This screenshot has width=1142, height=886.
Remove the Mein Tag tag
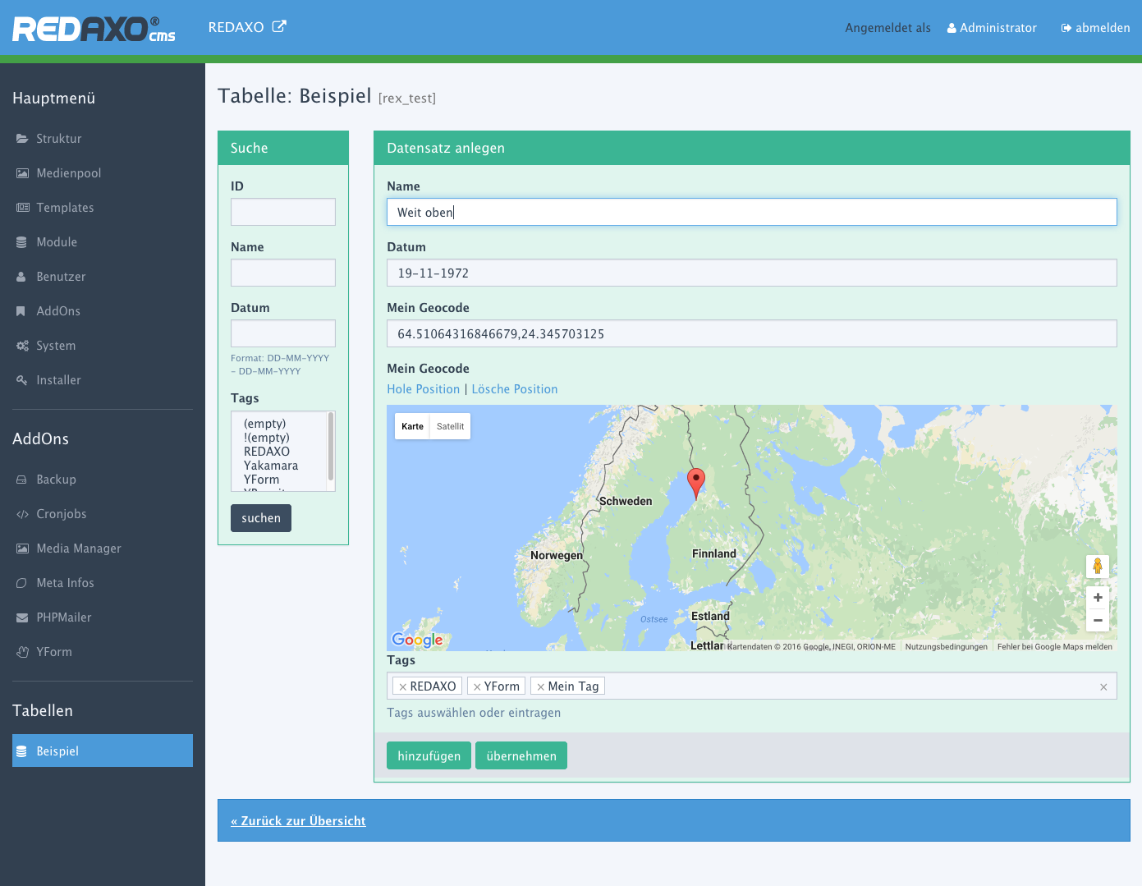point(541,686)
